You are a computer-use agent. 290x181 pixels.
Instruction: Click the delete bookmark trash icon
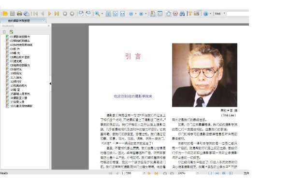[4, 32]
